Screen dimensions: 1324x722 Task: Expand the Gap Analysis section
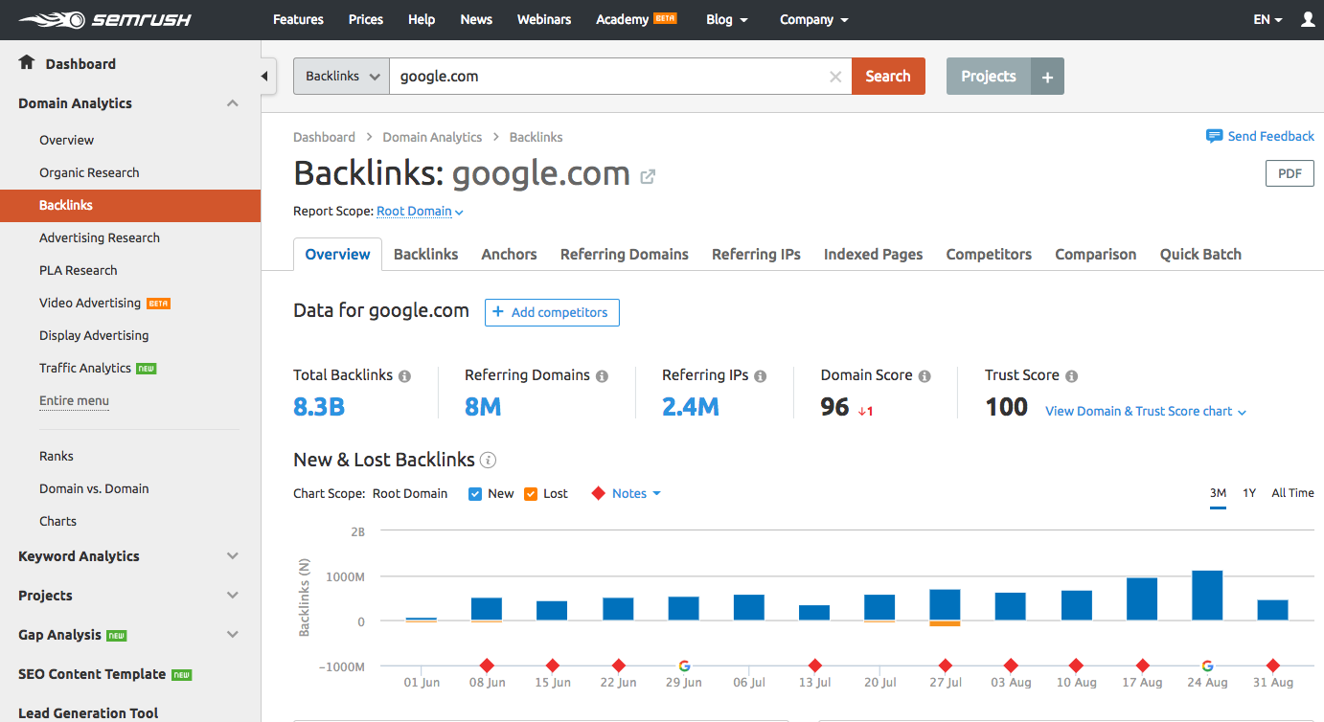pyautogui.click(x=233, y=634)
